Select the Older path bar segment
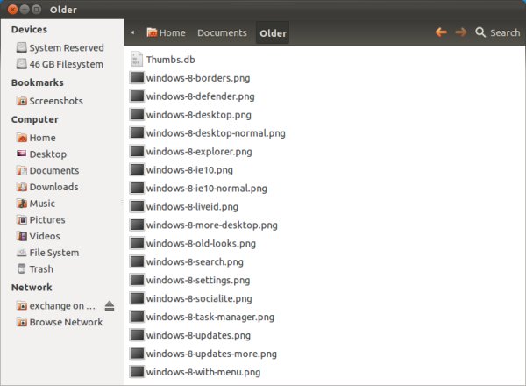526x386 pixels. pos(273,32)
